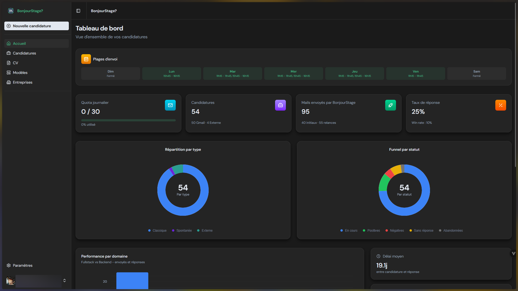Open Entreprises from the sidebar

[22, 82]
